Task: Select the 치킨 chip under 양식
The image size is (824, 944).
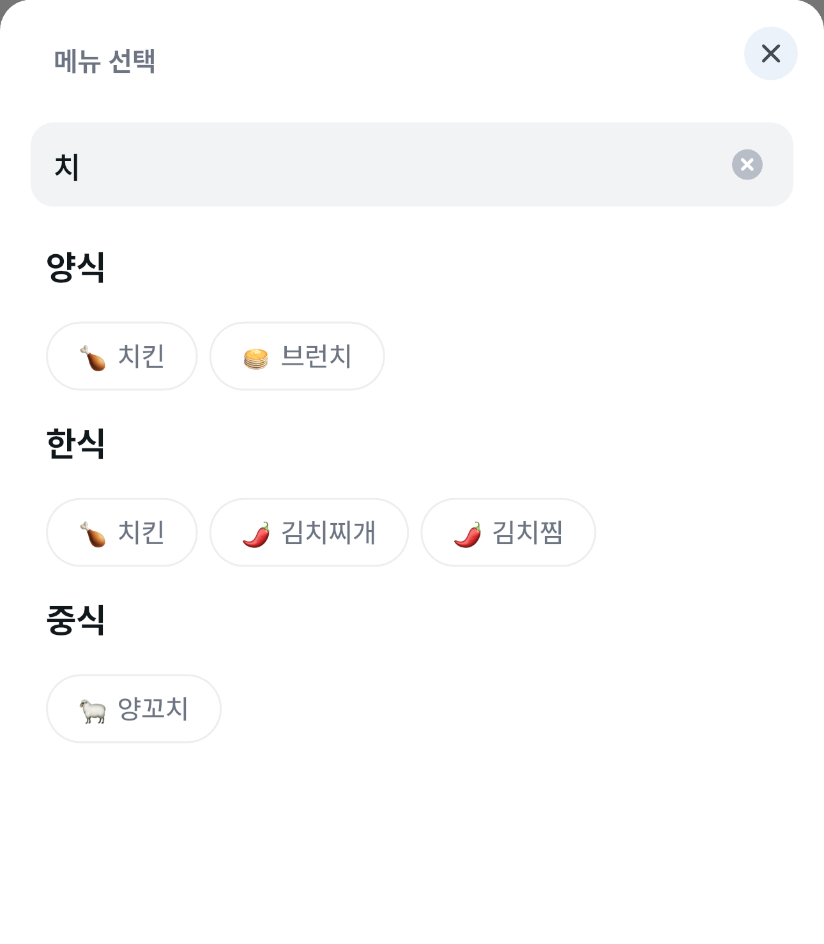Action: (122, 356)
